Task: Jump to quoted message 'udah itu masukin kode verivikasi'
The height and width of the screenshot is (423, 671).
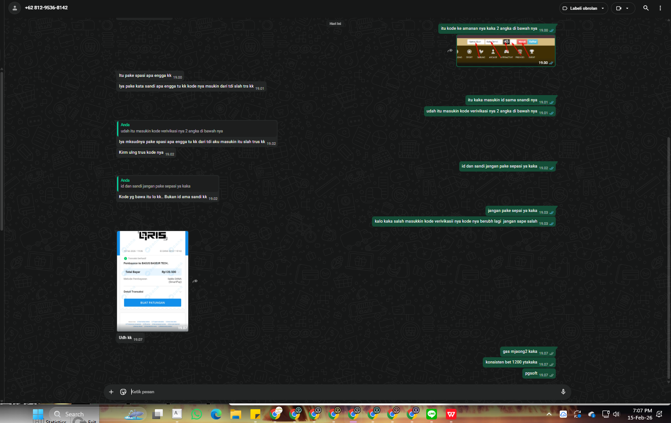Action: tap(197, 128)
